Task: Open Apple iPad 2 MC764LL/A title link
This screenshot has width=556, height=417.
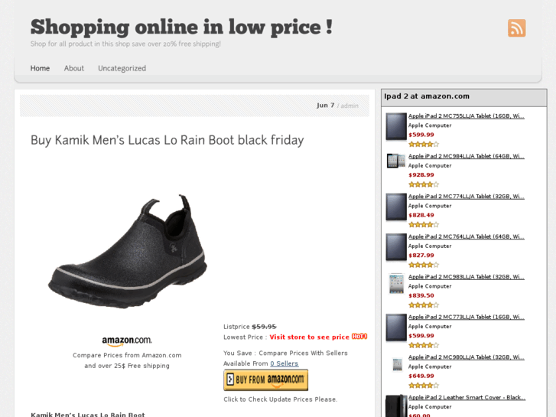Action: coord(466,236)
